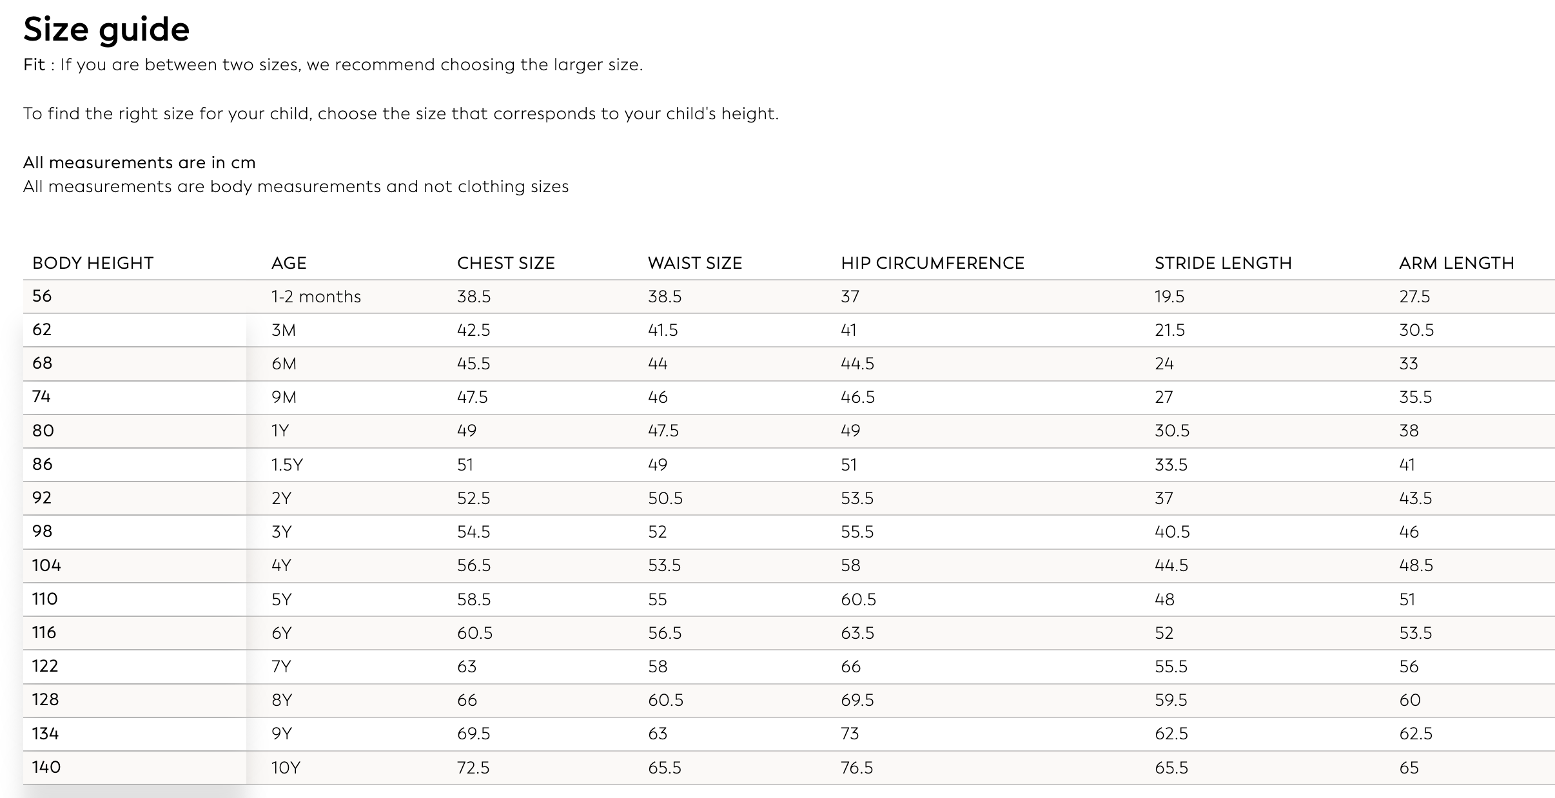Click the BODY HEIGHT column header
Viewport: 1555px width, 798px height.
pyautogui.click(x=93, y=263)
